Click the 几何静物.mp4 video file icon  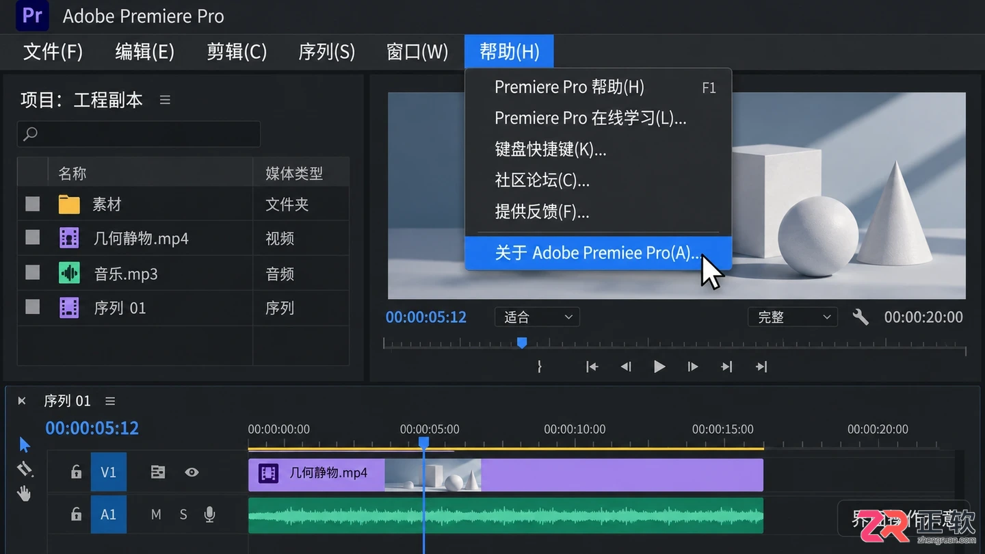[x=69, y=238]
